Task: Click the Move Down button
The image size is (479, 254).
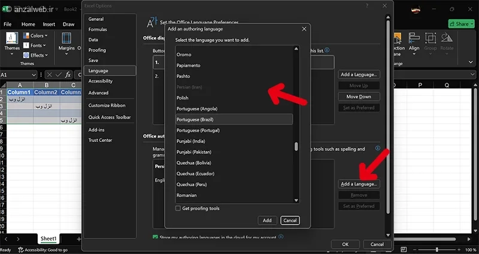Action: tap(359, 96)
